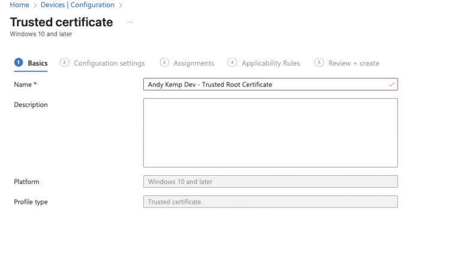Go to the Home breadcrumb link

pos(19,5)
